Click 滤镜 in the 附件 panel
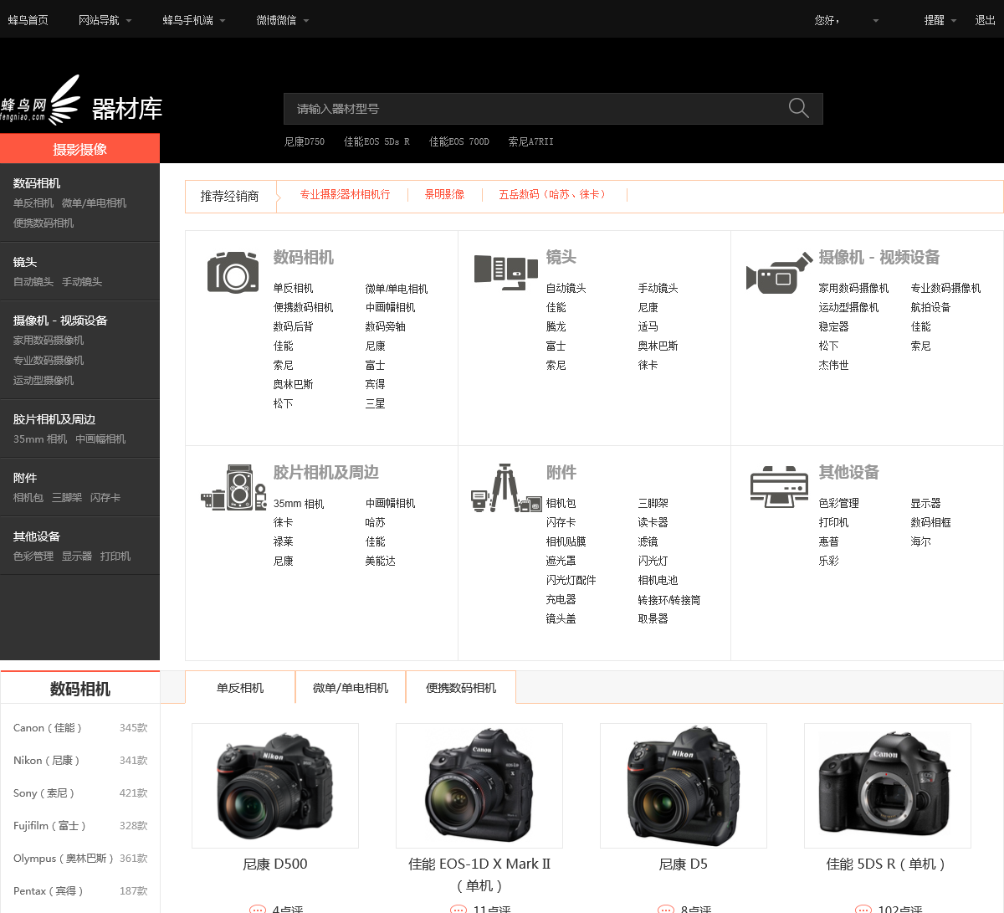Screen dimensions: 1004x913 (648, 541)
